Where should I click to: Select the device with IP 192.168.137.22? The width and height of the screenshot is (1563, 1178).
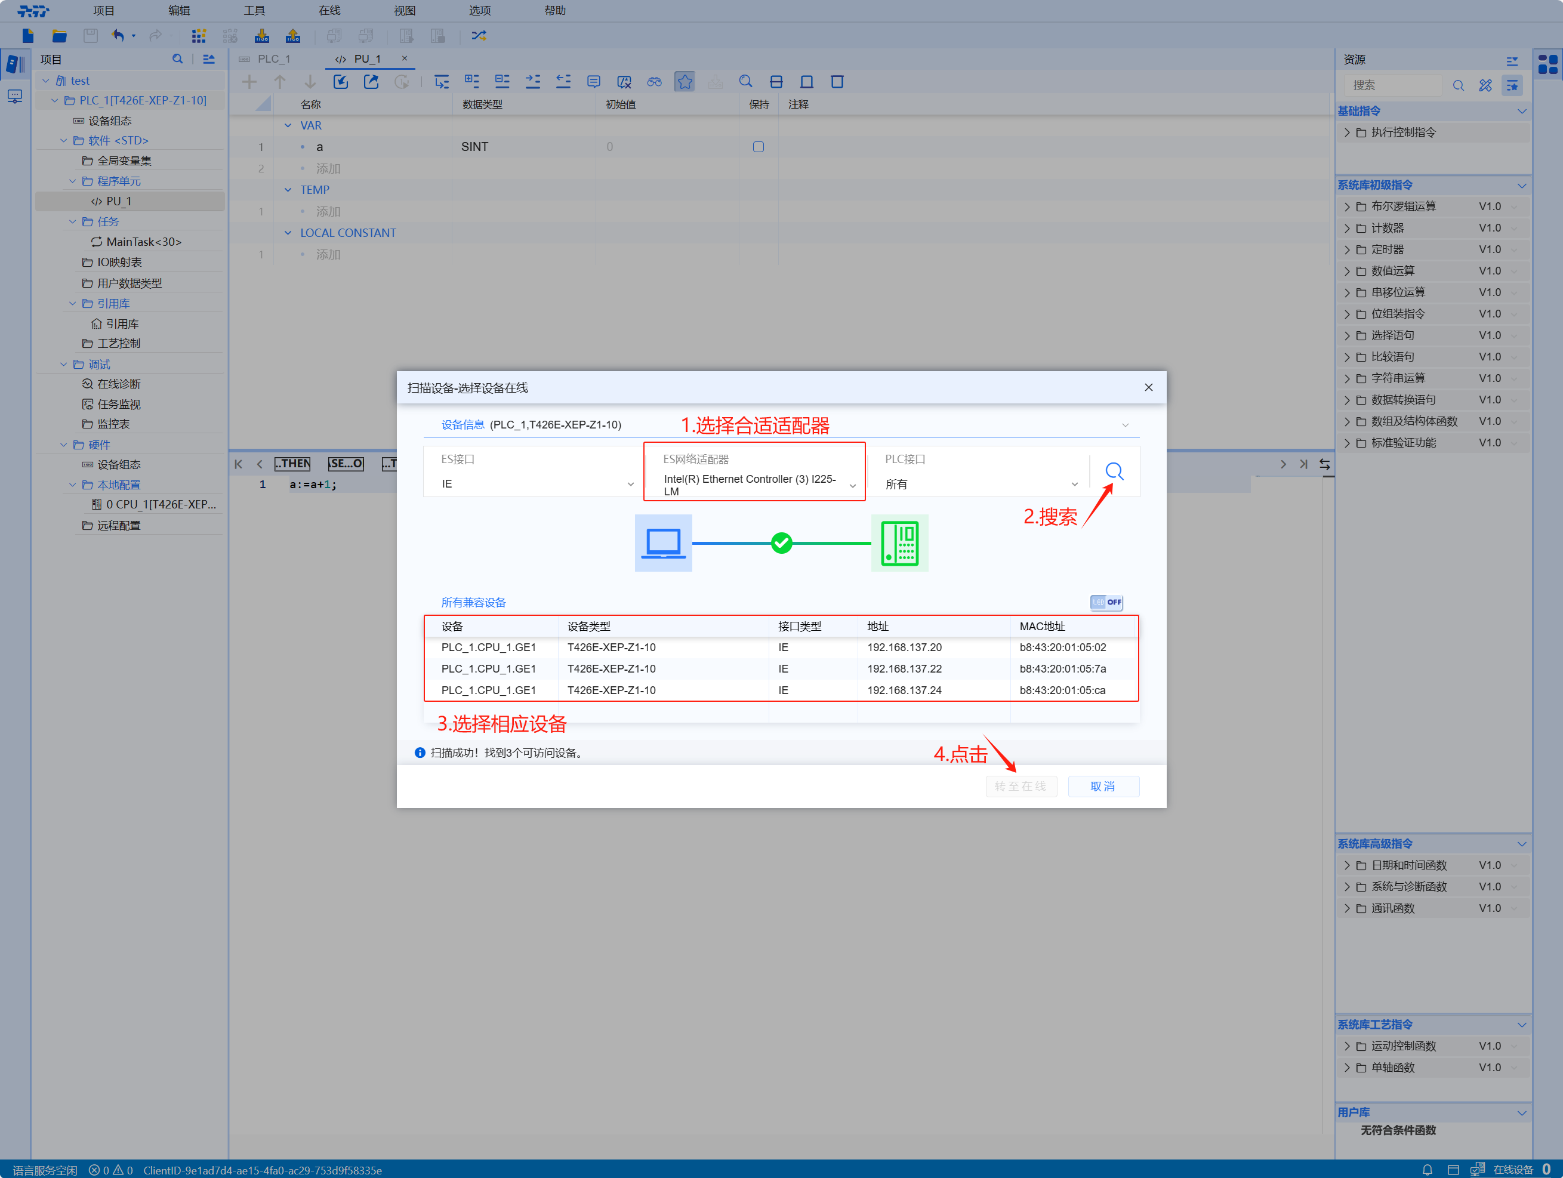777,668
